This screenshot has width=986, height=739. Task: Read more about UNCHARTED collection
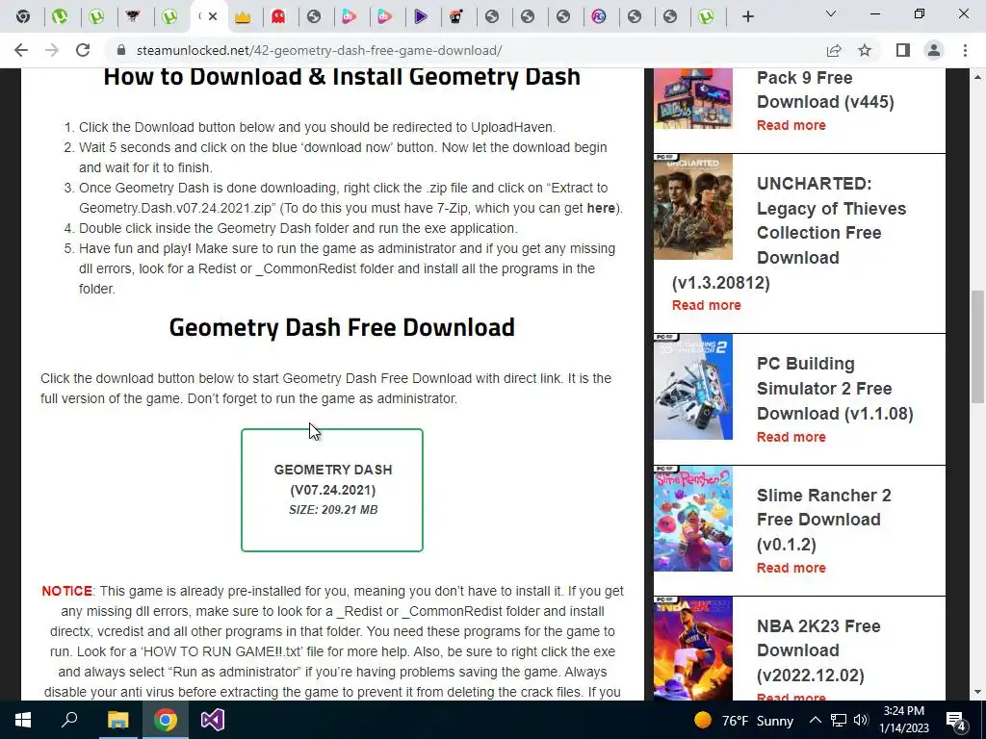pos(706,305)
